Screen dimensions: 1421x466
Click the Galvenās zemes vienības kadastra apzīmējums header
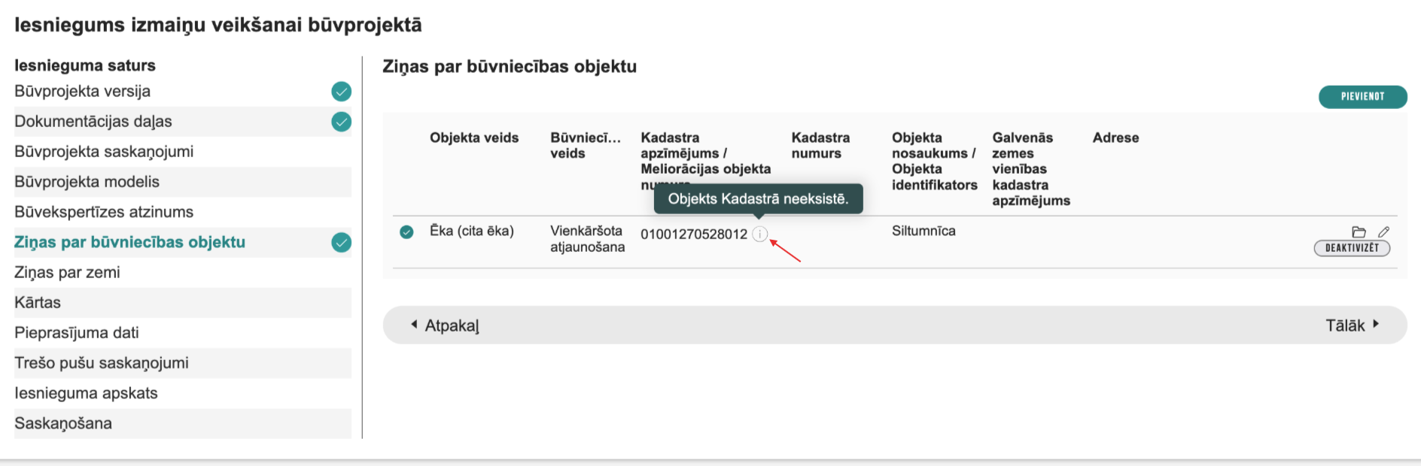click(x=1031, y=169)
